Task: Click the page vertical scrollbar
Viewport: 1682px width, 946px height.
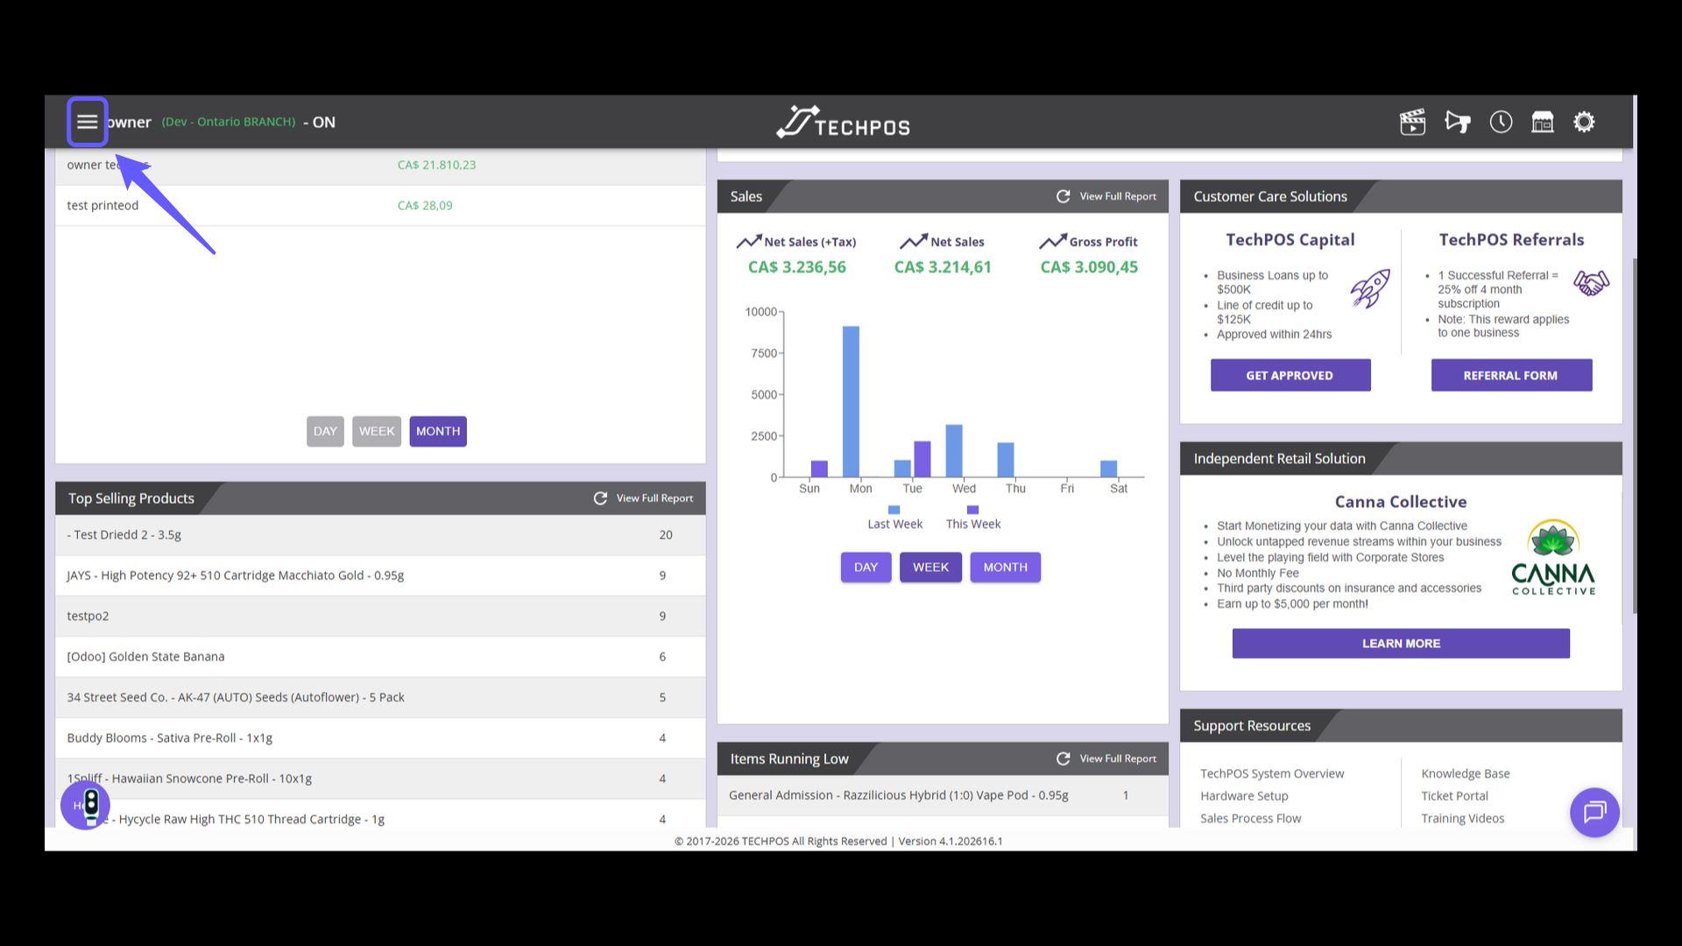Action: [x=1634, y=438]
